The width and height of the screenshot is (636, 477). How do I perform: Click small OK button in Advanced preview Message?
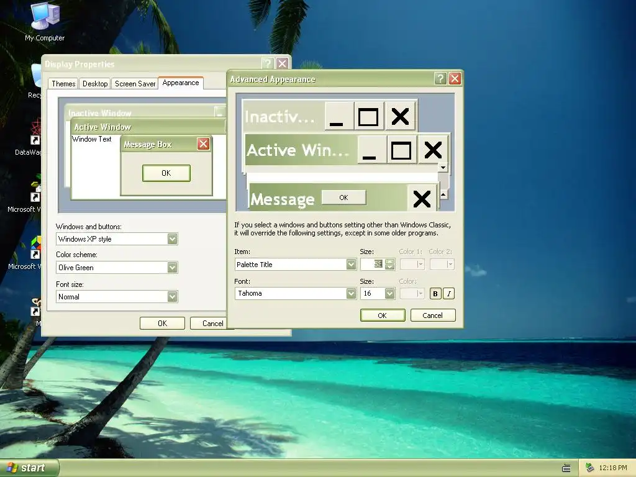point(343,198)
